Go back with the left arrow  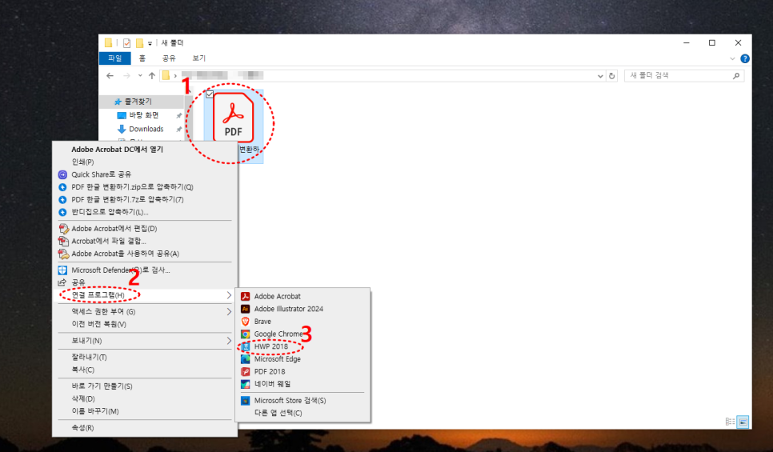[x=110, y=75]
